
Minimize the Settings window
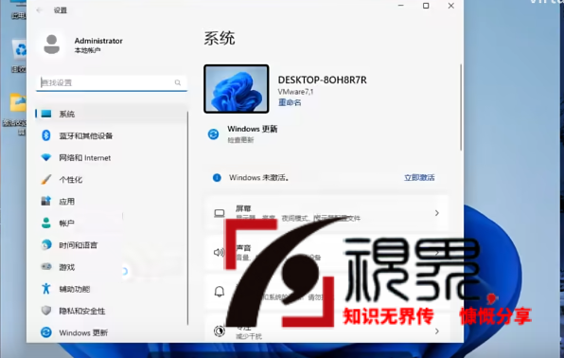(401, 6)
